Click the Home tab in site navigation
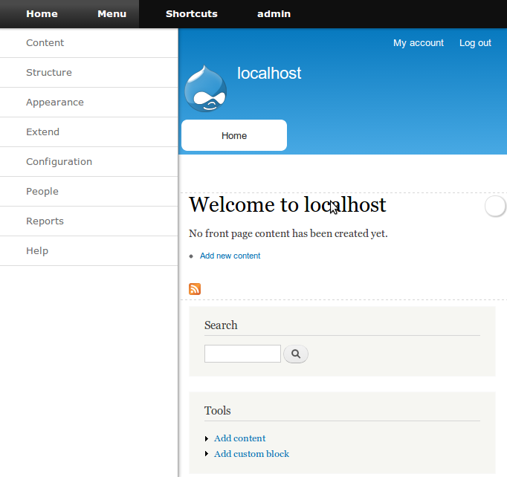This screenshot has height=477, width=507. 234,136
